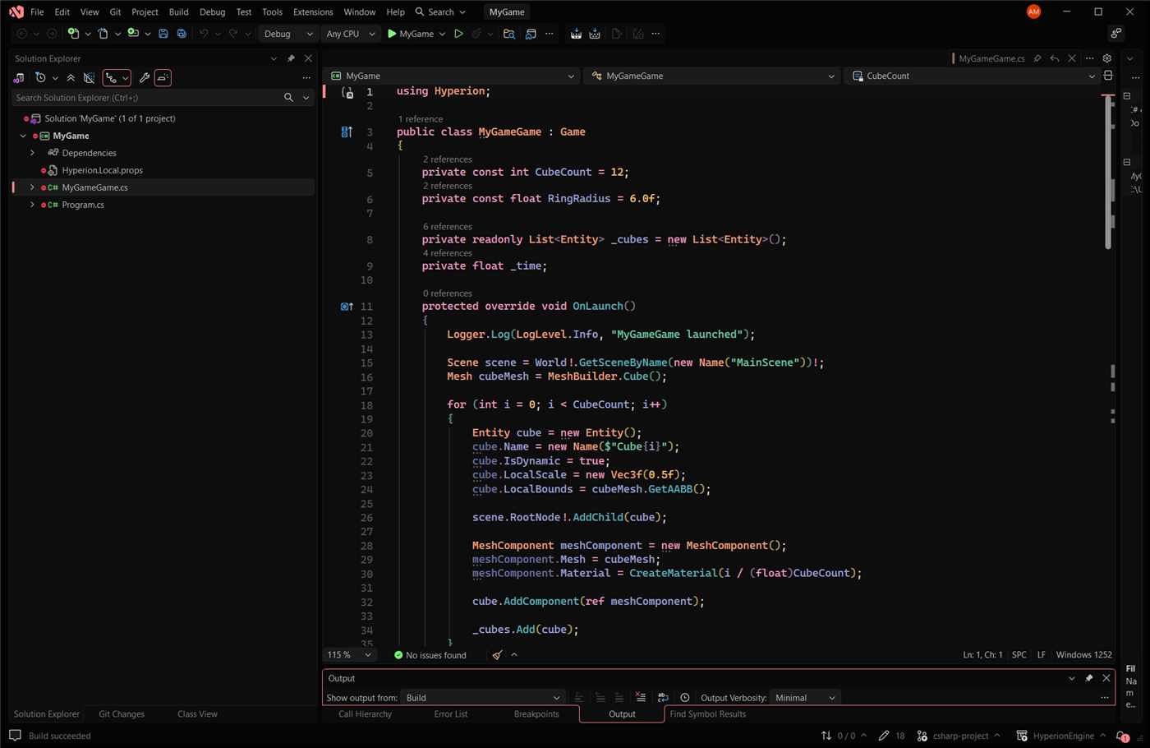
Task: Click the csharp-project branch button
Action: pyautogui.click(x=959, y=736)
